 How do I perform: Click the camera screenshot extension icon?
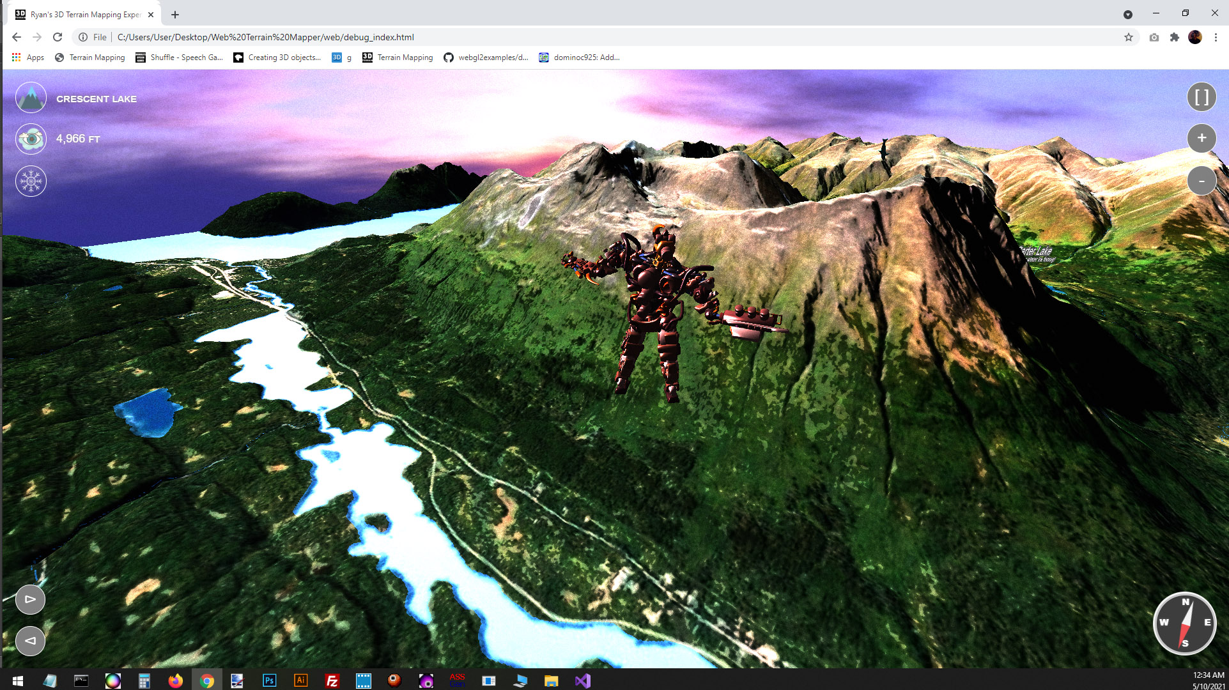point(1154,37)
